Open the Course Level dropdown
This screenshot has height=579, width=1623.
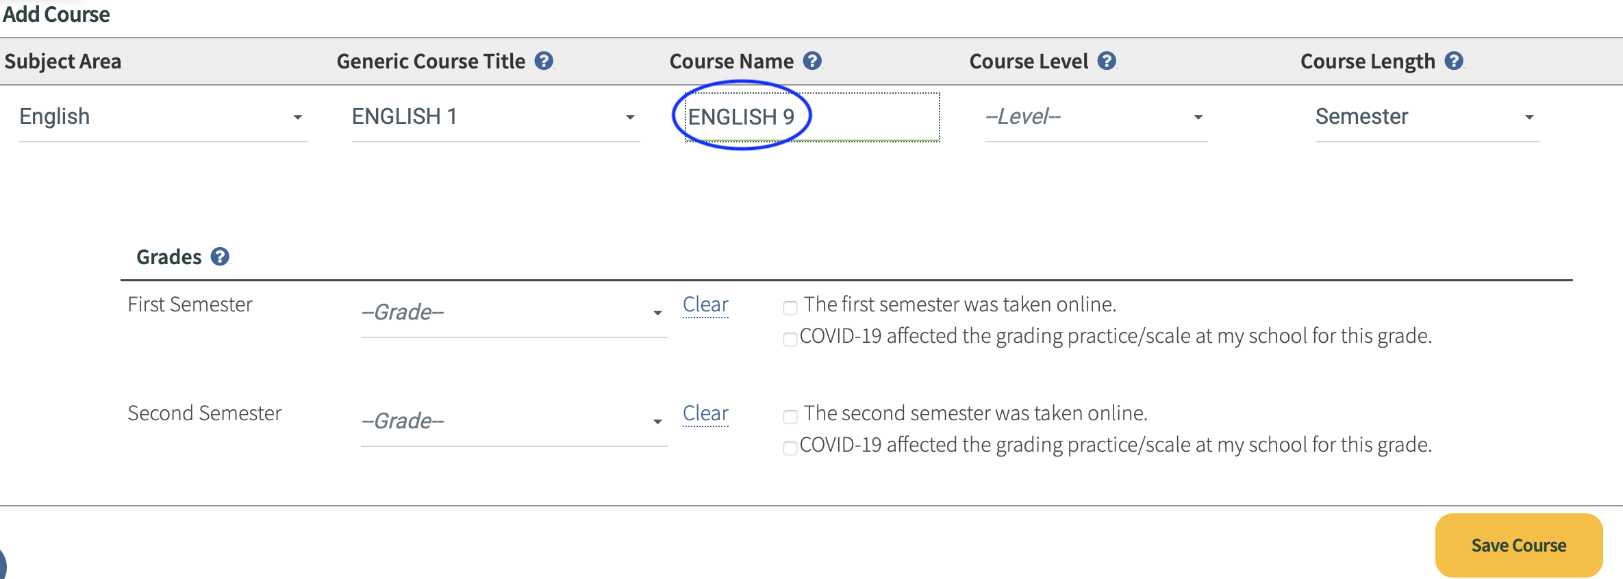coord(1095,117)
